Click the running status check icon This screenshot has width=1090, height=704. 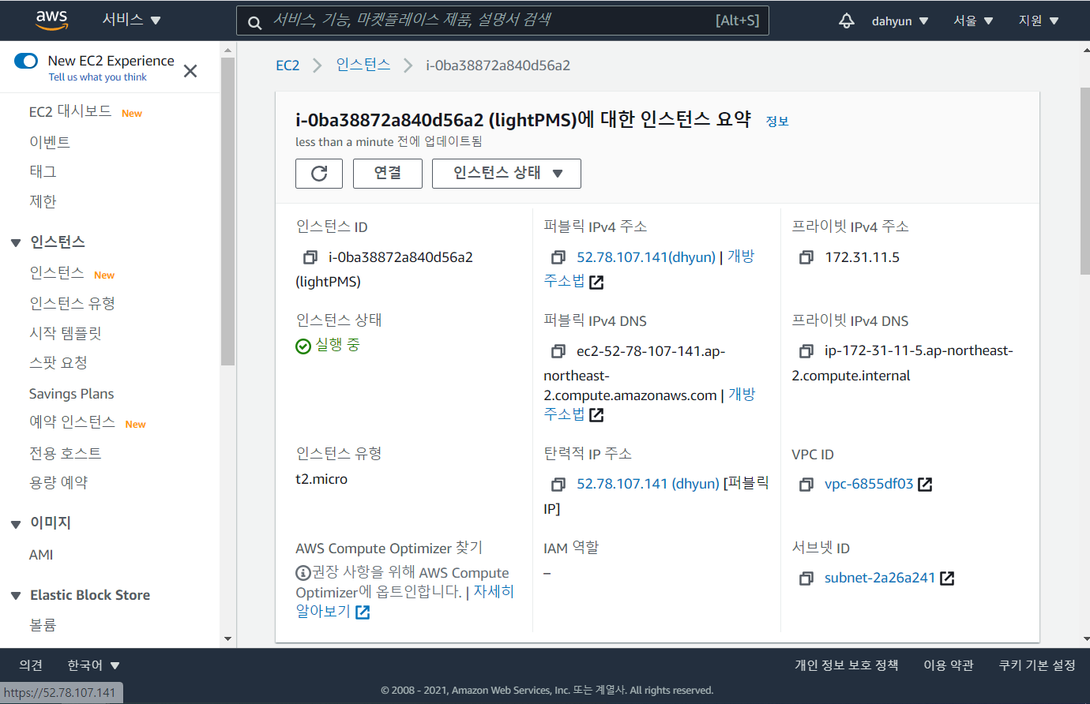coord(303,346)
